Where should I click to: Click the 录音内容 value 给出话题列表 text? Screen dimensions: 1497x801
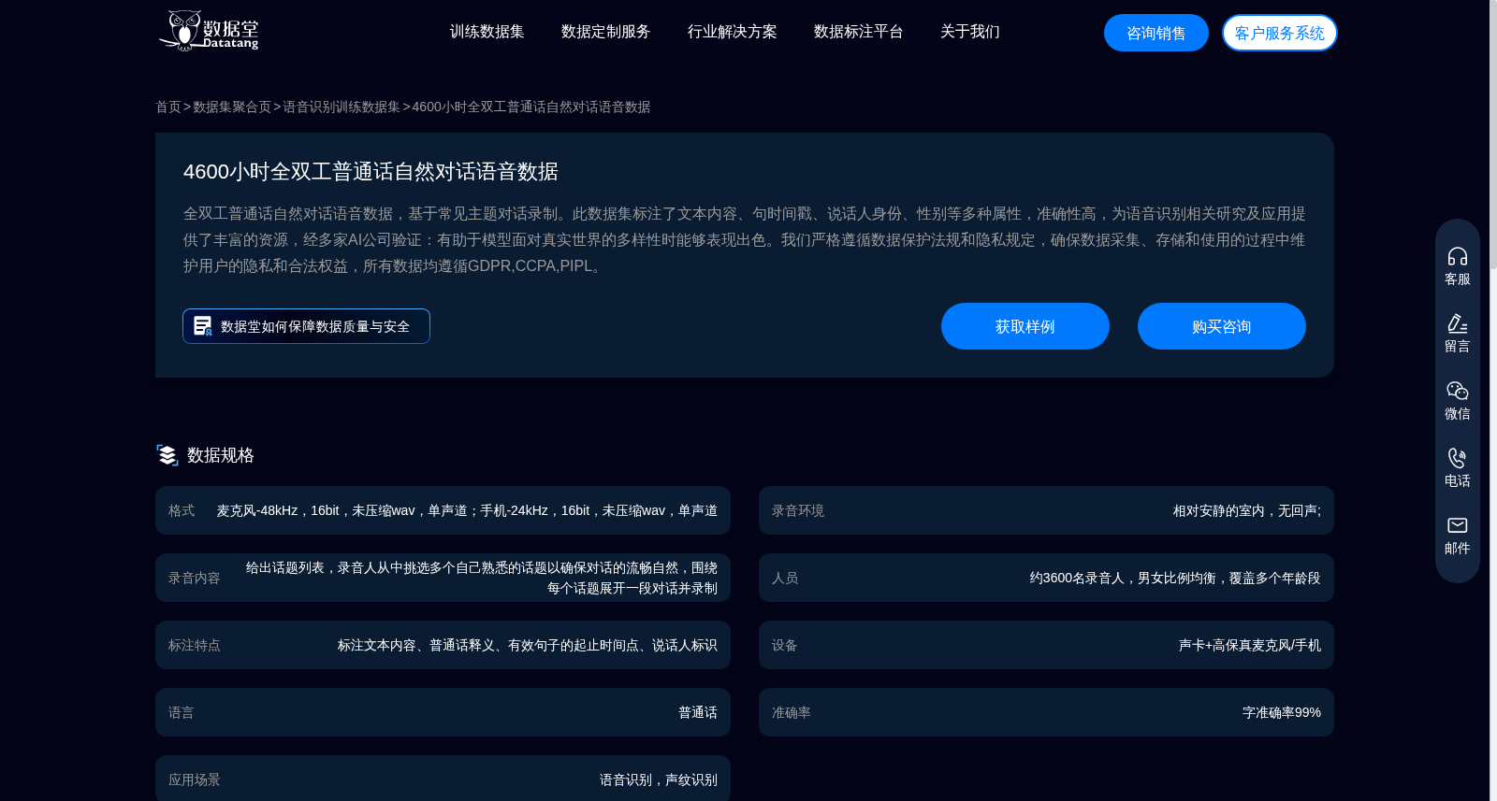point(482,578)
